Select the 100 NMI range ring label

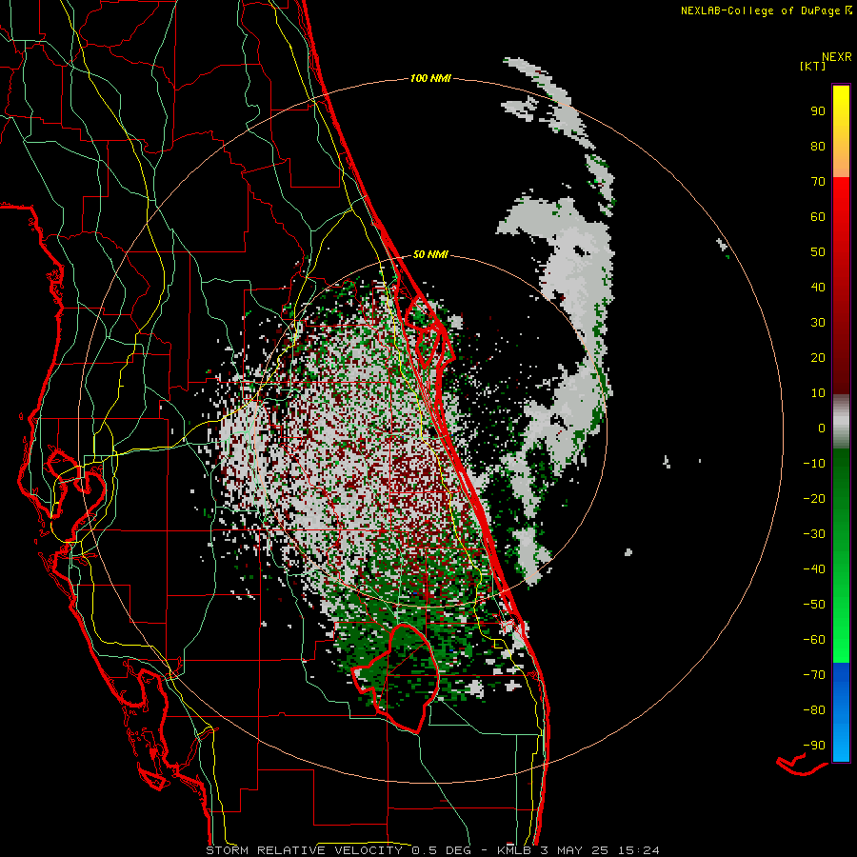point(430,78)
